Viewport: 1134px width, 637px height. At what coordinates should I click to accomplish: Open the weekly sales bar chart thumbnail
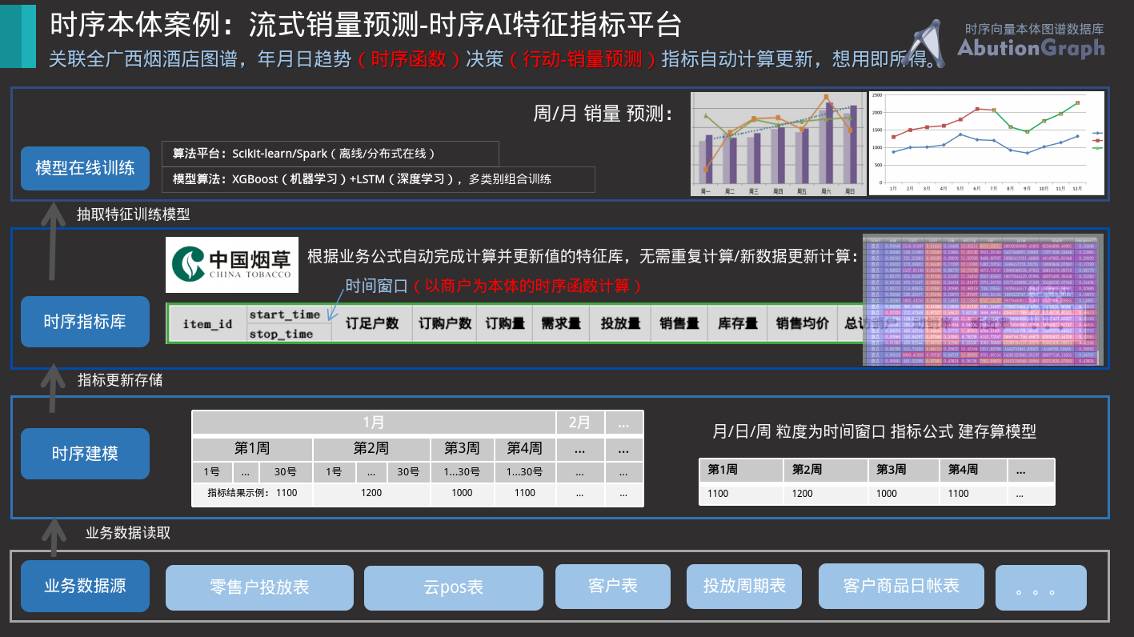tap(778, 143)
